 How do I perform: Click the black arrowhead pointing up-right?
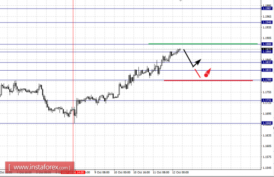click(x=199, y=61)
